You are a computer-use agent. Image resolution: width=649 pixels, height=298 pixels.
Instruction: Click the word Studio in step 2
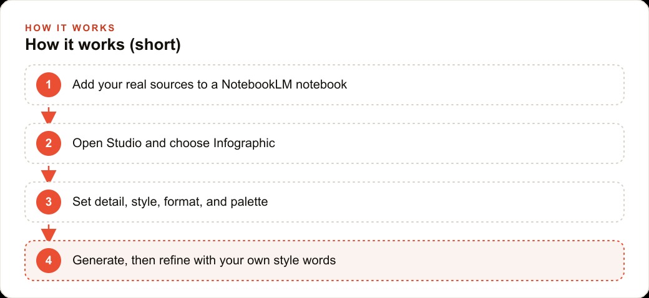(x=124, y=143)
